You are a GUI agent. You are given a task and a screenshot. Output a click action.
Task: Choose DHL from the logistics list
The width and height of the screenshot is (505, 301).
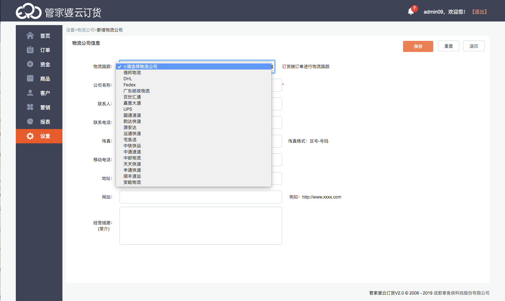(x=193, y=79)
